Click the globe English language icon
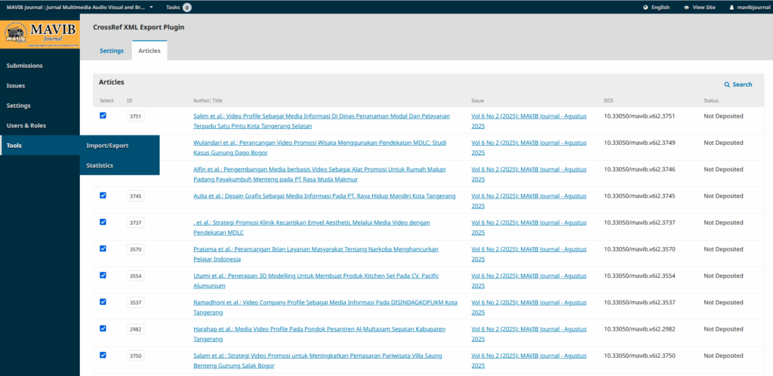Viewport: 773px width, 376px height. tap(646, 7)
